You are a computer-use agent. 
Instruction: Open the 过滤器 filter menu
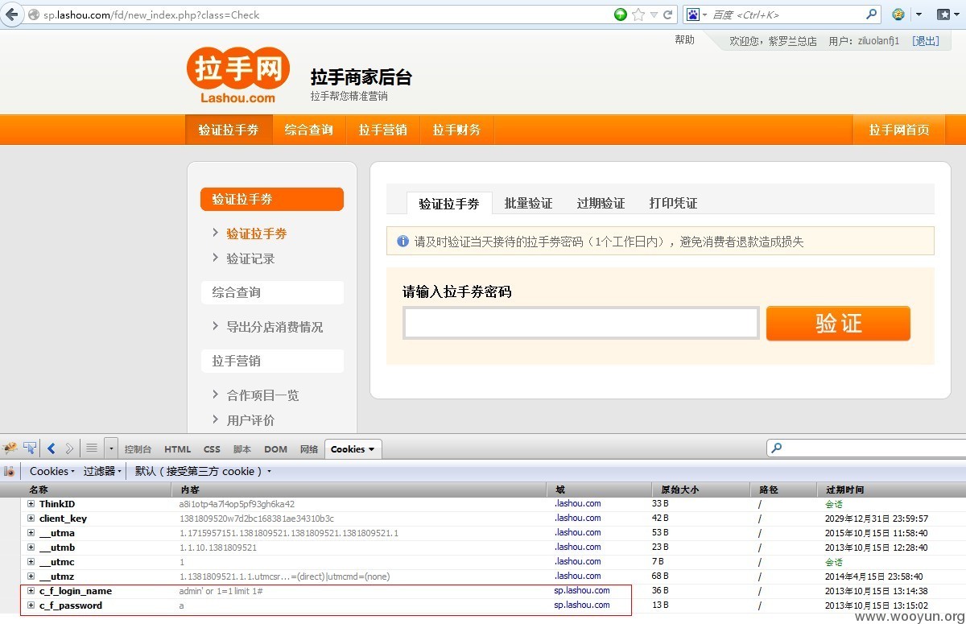coord(103,471)
